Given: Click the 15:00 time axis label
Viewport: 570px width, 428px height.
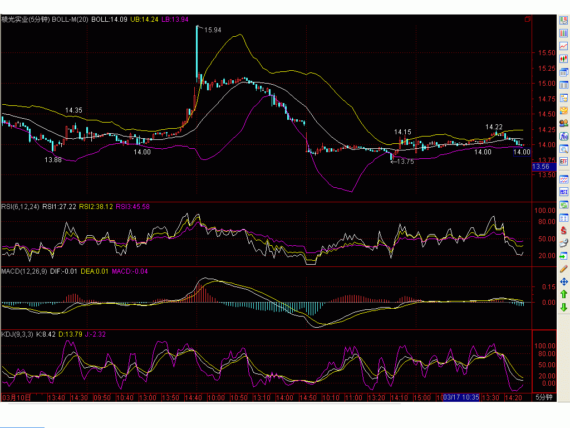Looking at the screenshot, I should point(422,398).
